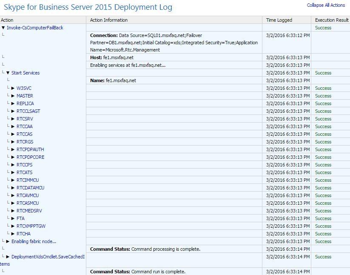Image resolution: width=350 pixels, height=275 pixels.
Task: Select the Host: fe1.msxfaq.net text
Action: tap(112, 57)
